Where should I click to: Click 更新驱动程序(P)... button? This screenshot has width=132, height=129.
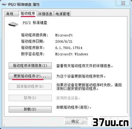point(30,76)
